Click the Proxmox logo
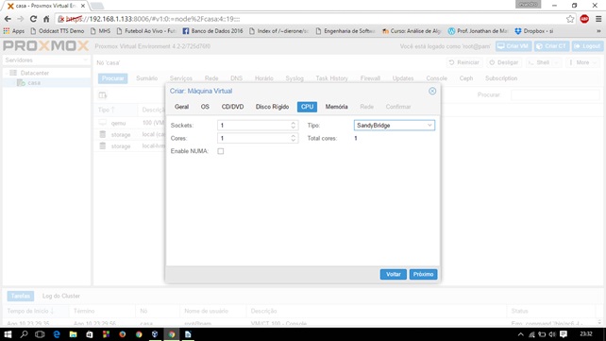606x341 pixels. [45, 46]
